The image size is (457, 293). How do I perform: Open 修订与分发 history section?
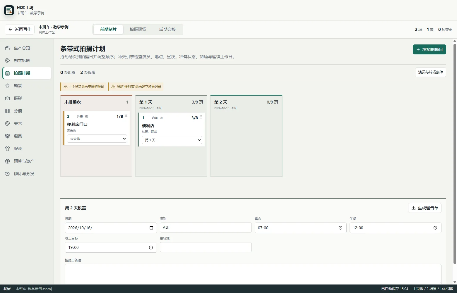pyautogui.click(x=27, y=174)
